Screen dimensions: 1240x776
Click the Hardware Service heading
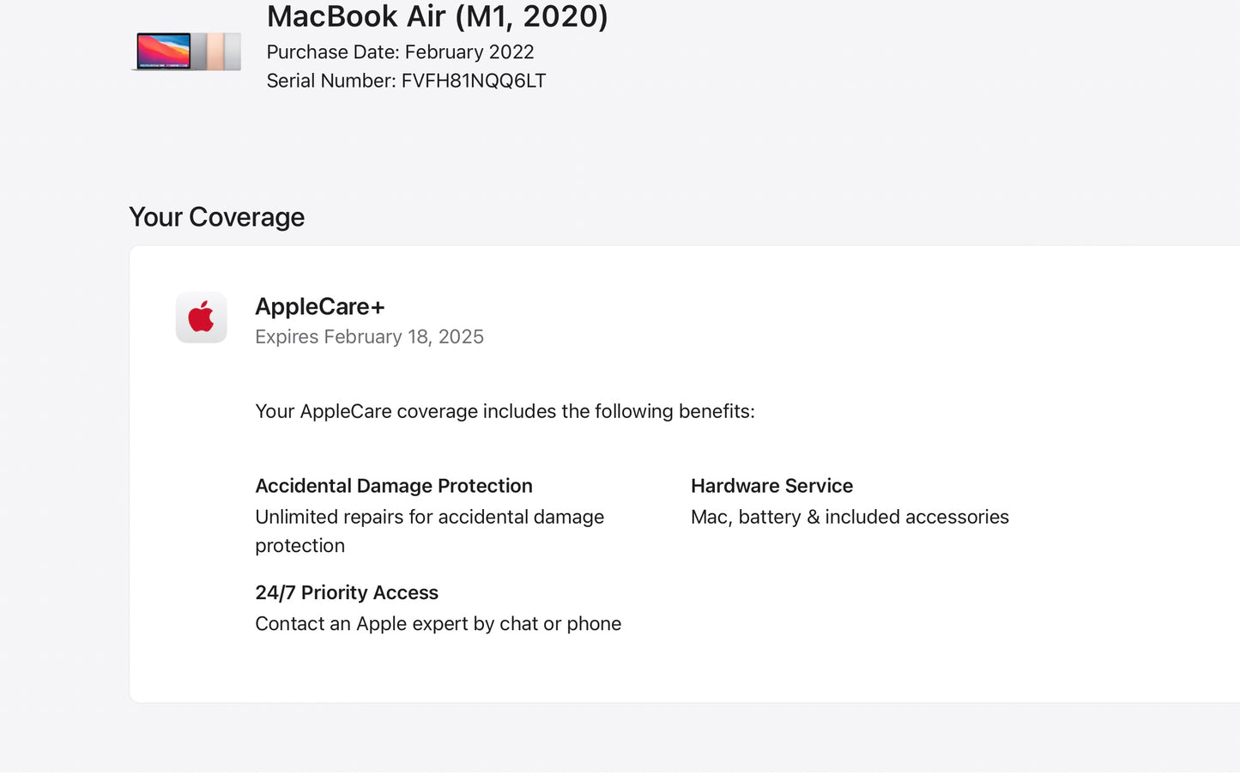coord(771,486)
